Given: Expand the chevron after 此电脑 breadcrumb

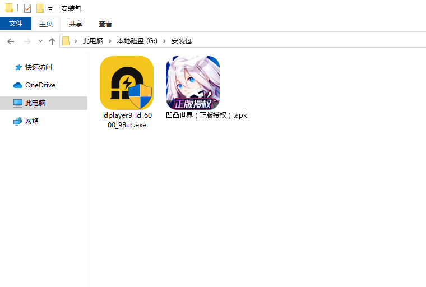Looking at the screenshot, I should pyautogui.click(x=110, y=41).
